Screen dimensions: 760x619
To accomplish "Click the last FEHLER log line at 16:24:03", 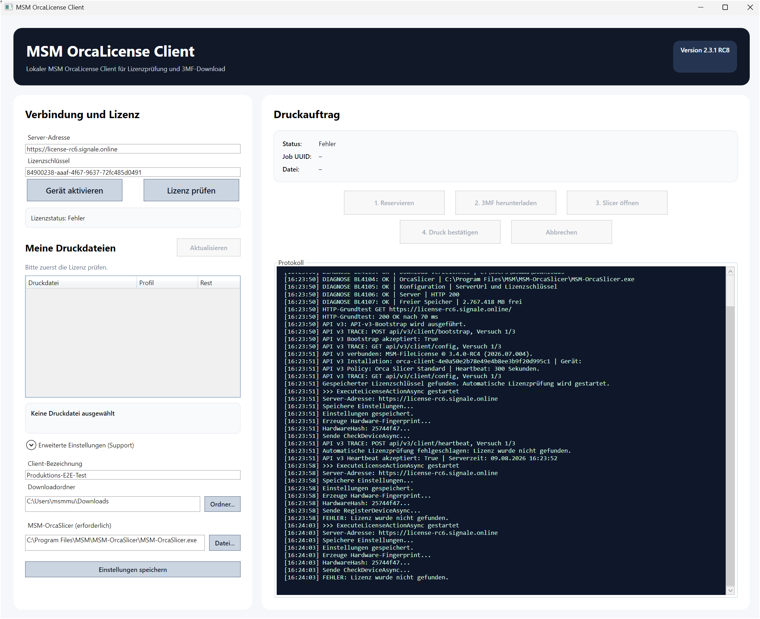I will click(x=366, y=578).
